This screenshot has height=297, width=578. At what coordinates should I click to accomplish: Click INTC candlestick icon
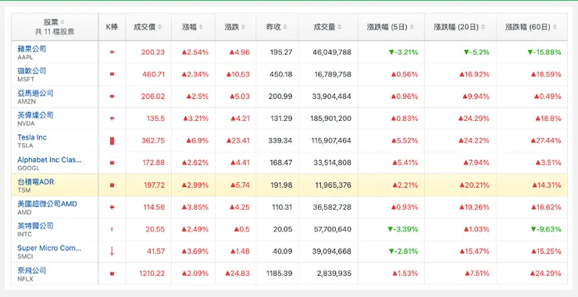pyautogui.click(x=112, y=229)
